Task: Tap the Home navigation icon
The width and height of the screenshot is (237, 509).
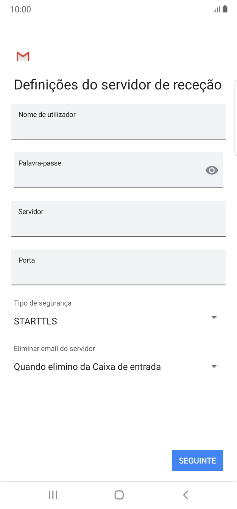Action: [118, 494]
